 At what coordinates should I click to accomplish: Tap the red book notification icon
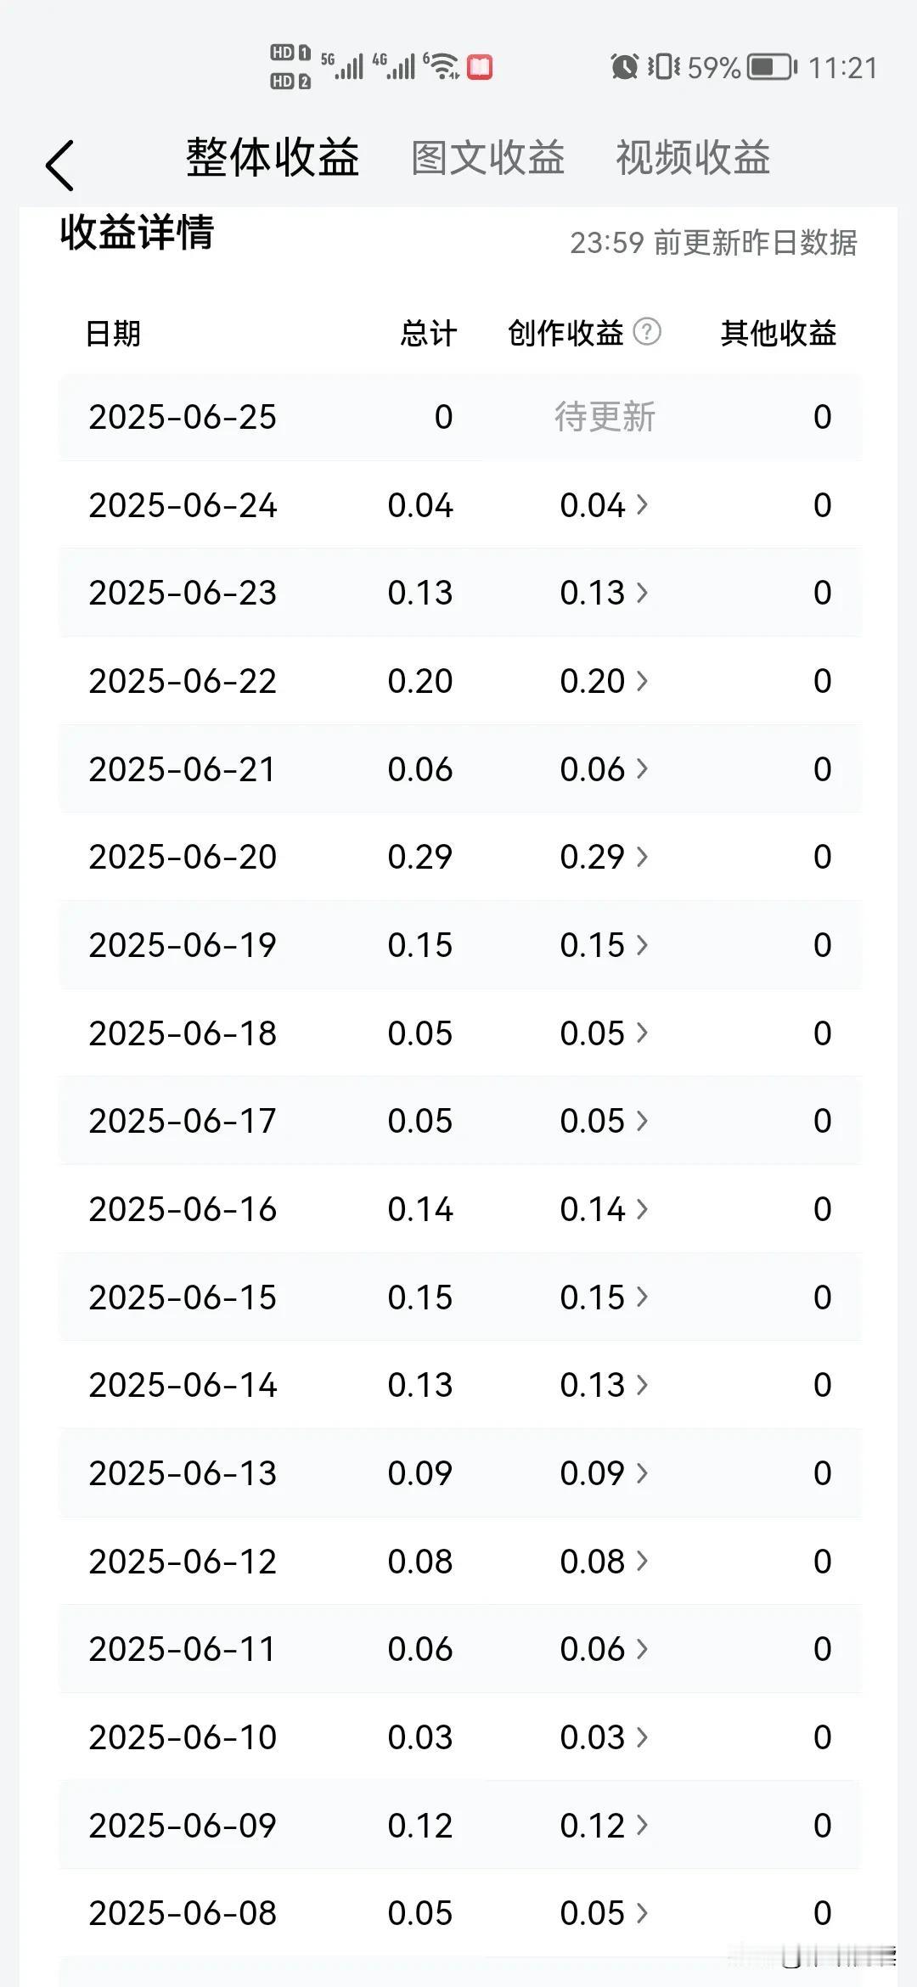click(480, 67)
